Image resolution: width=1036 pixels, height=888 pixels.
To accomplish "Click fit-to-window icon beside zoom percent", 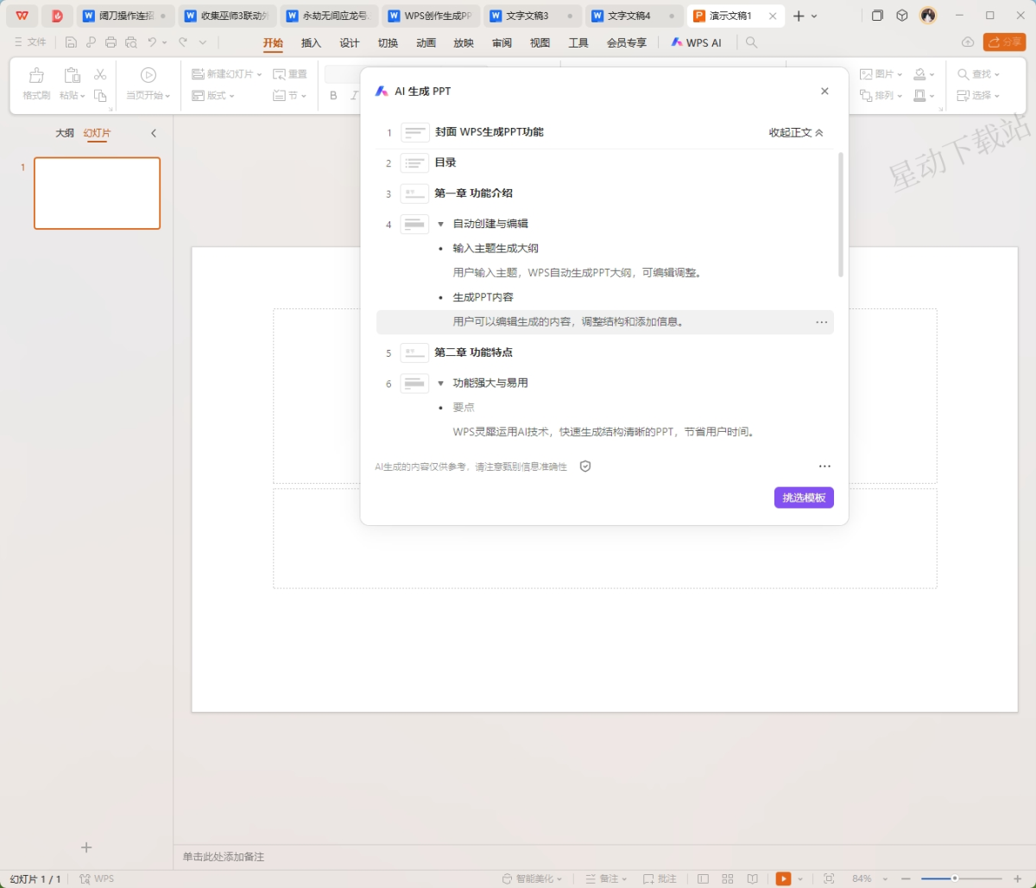I will (829, 878).
